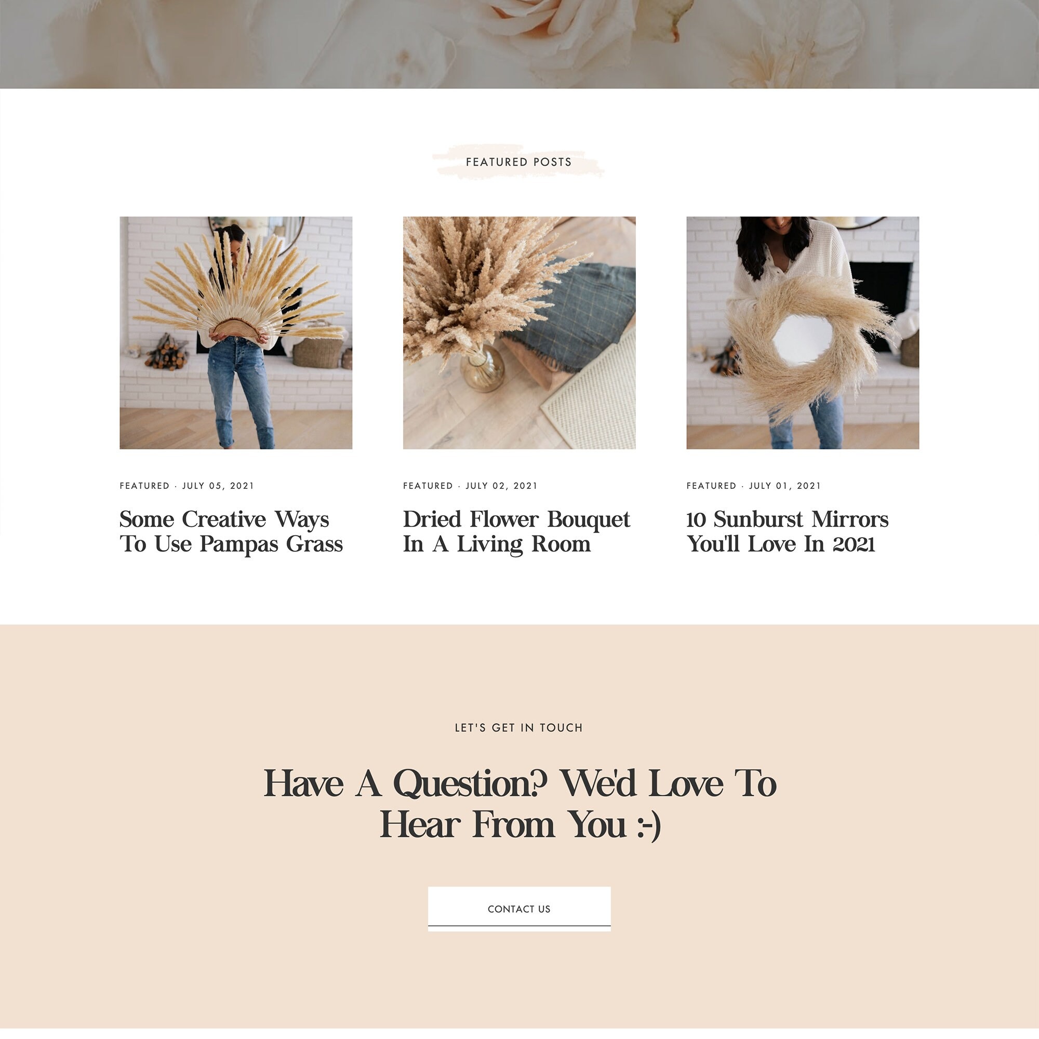Open the dried flower bouquet image
The width and height of the screenshot is (1039, 1039).
[x=519, y=333]
